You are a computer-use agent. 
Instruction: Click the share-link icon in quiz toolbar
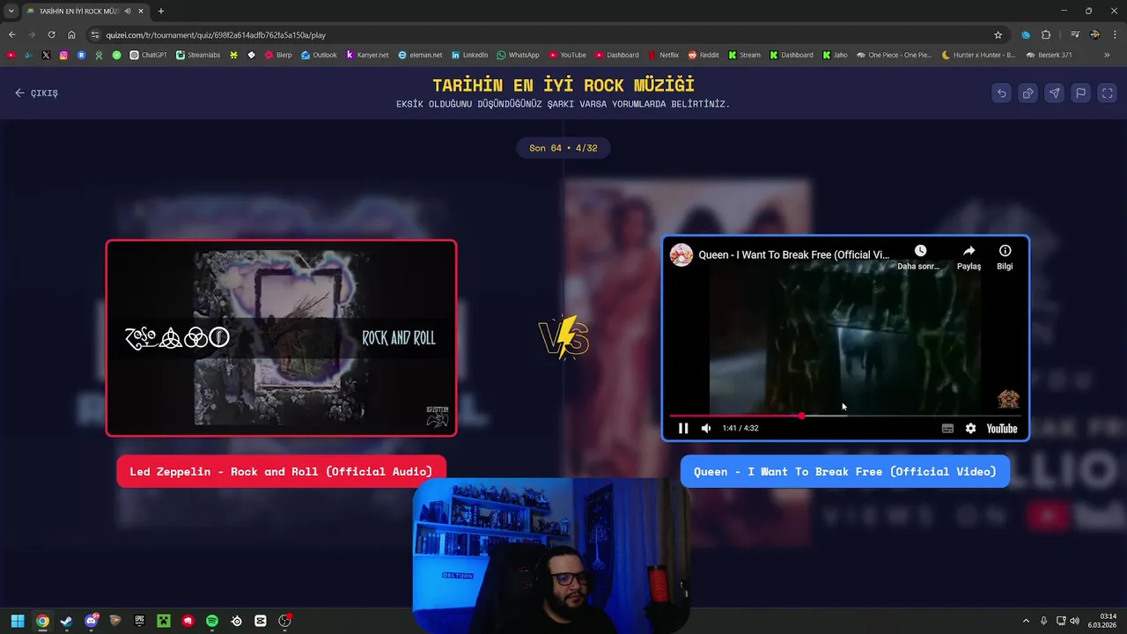pyautogui.click(x=1028, y=93)
